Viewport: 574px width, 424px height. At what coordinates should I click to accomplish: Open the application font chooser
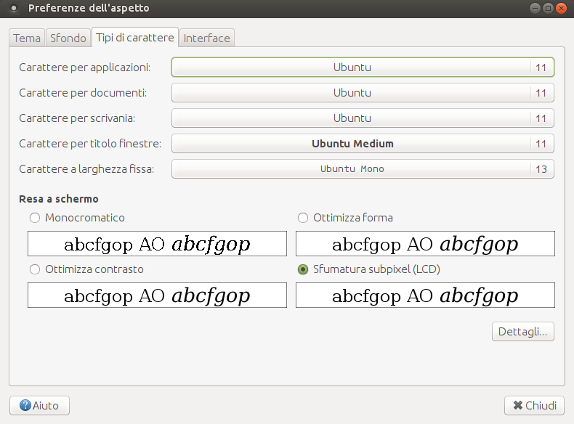[x=363, y=68]
